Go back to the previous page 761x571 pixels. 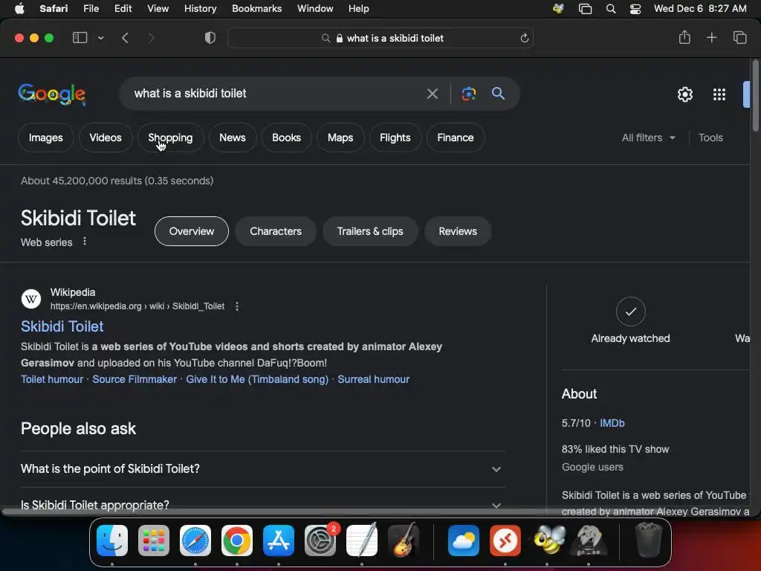point(125,38)
